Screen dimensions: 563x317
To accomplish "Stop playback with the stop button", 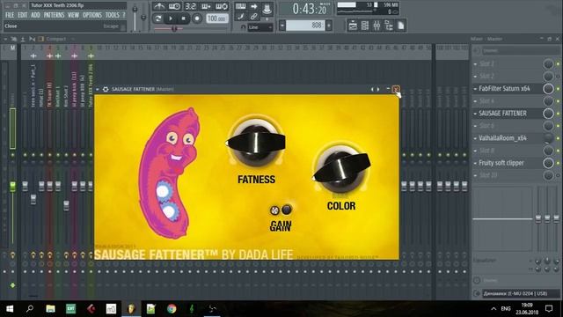I will [x=184, y=18].
